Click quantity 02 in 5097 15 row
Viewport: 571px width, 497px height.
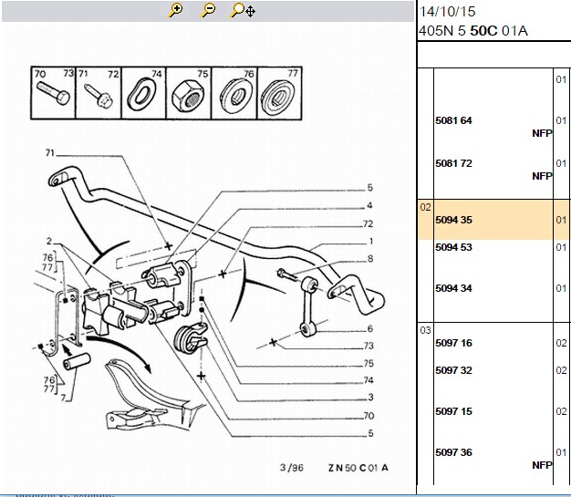[561, 412]
